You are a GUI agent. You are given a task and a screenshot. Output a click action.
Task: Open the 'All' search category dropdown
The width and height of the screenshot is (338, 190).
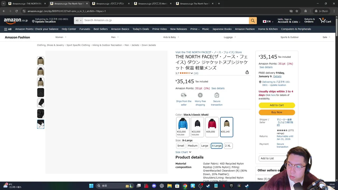pyautogui.click(x=78, y=20)
